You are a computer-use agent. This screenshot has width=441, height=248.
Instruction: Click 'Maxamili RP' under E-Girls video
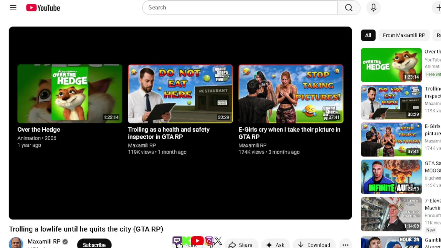pyautogui.click(x=253, y=145)
